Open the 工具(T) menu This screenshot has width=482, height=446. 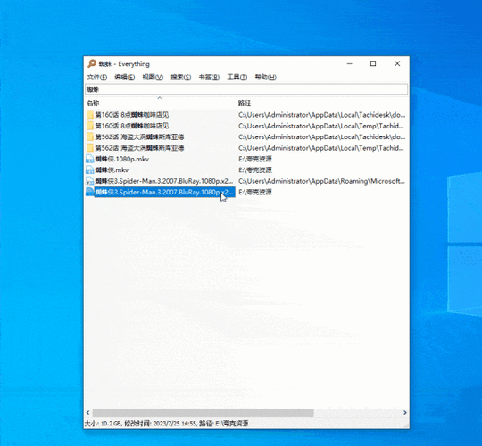(237, 77)
